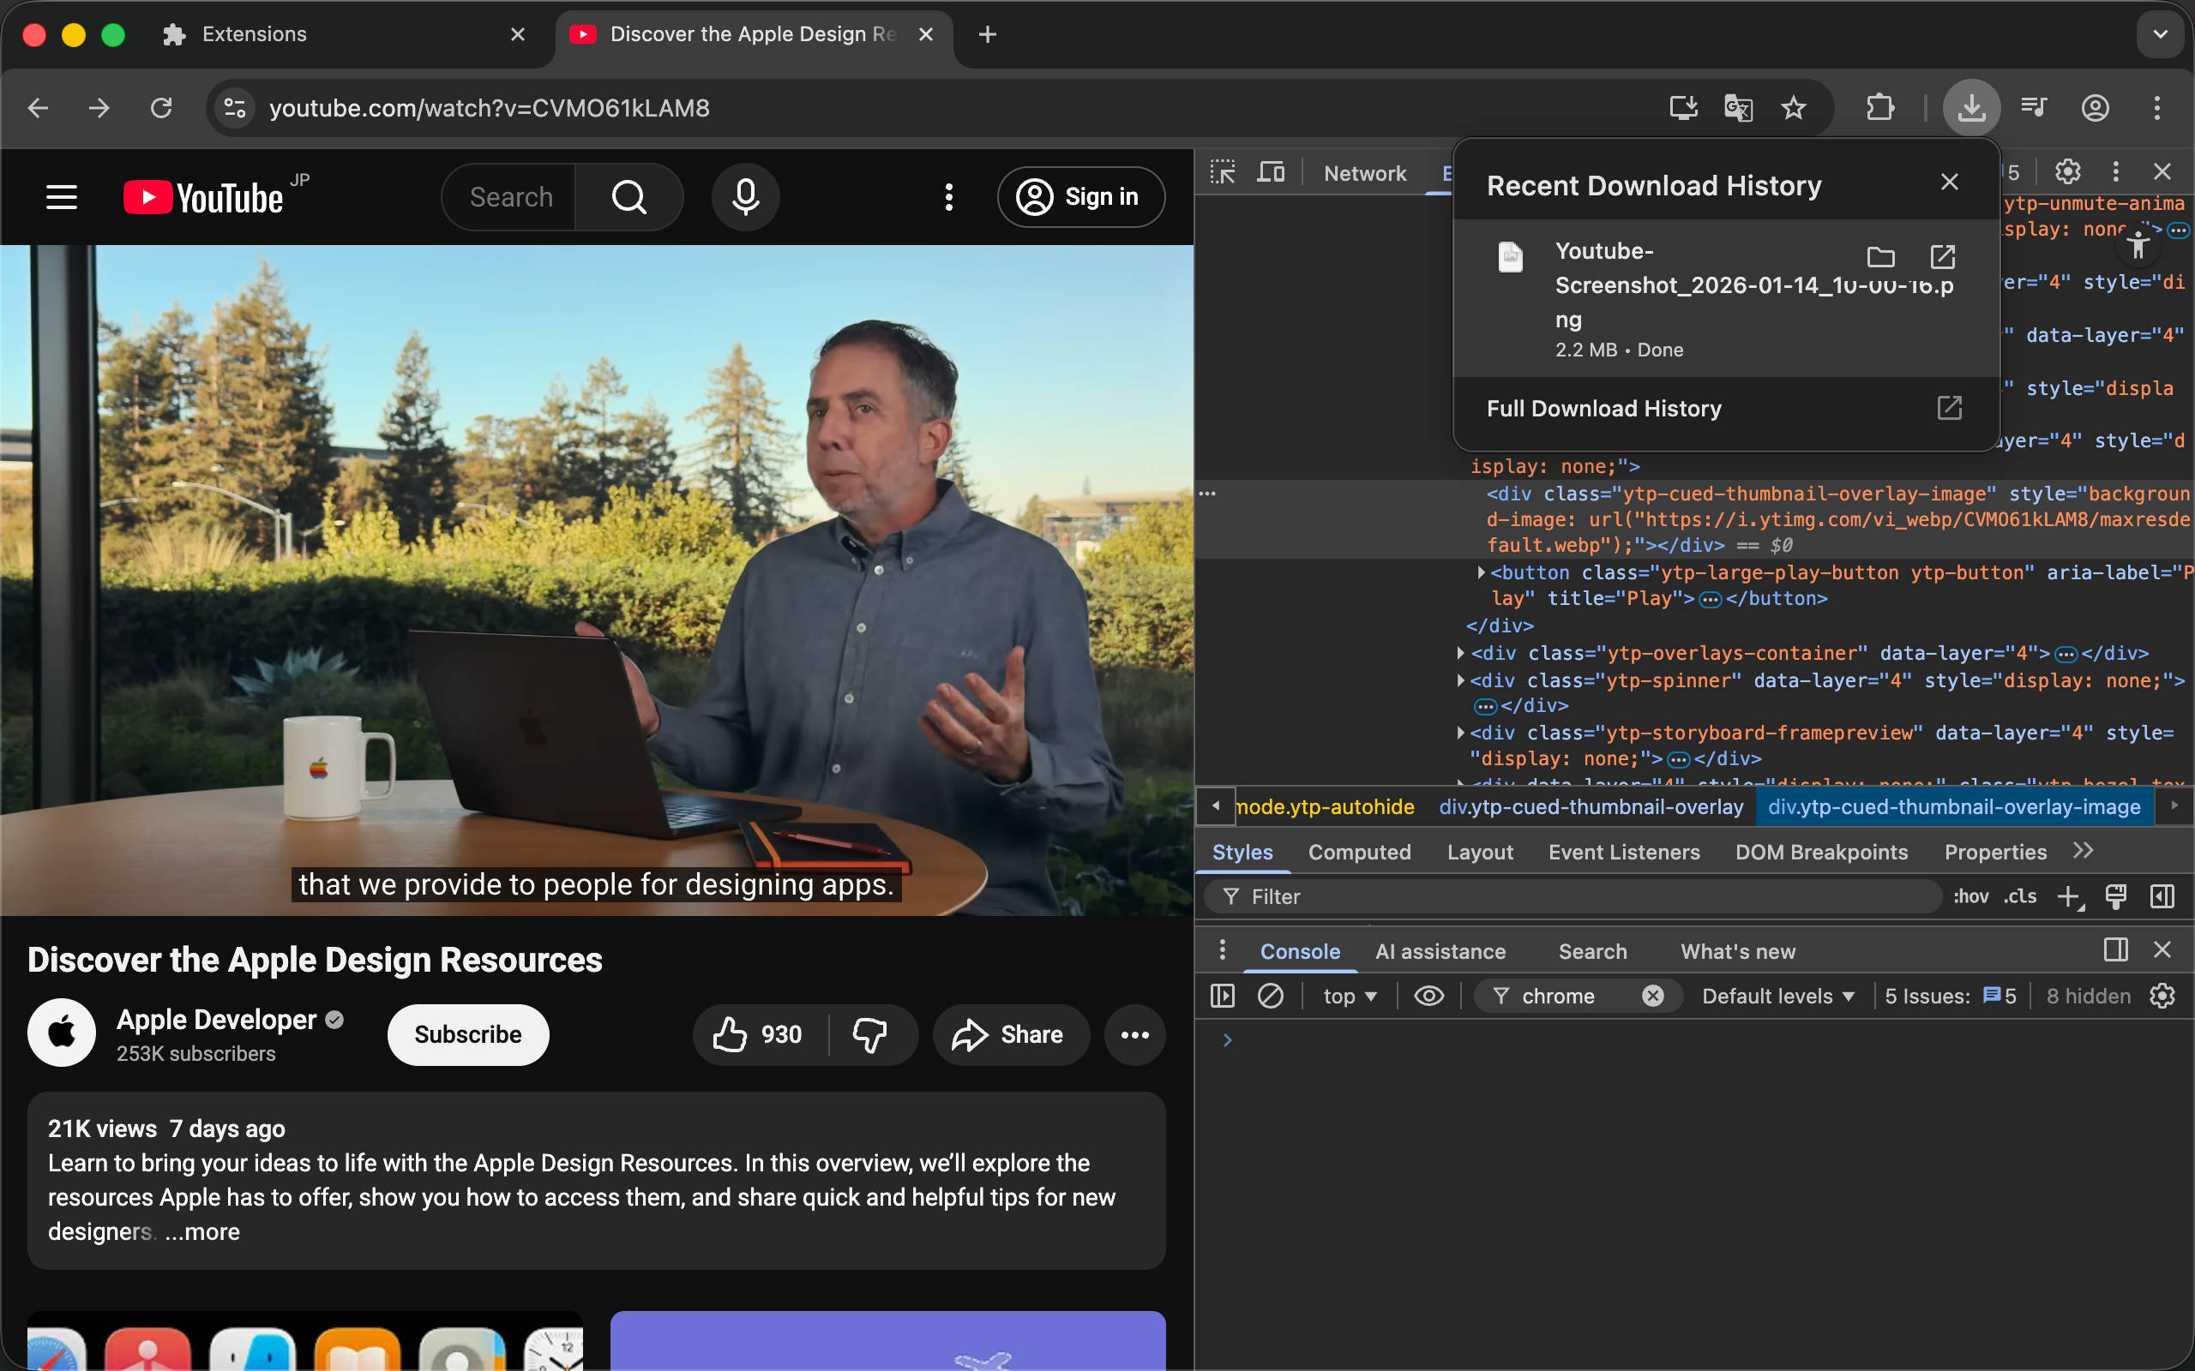Click new style rule plus icon
This screenshot has width=2195, height=1371.
point(2068,897)
